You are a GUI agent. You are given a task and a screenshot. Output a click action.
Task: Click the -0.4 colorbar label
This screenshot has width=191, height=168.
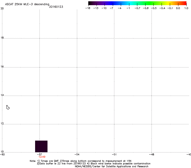point(162,8)
